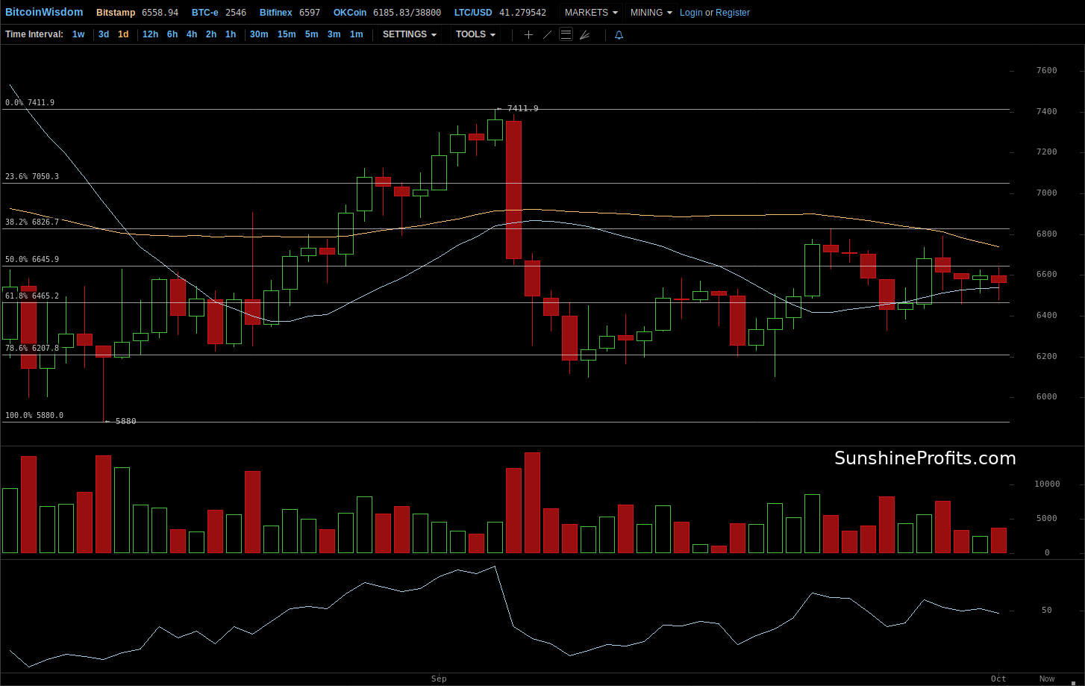Viewport: 1085px width, 686px height.
Task: Click the Sep label on time axis
Action: pyautogui.click(x=439, y=679)
